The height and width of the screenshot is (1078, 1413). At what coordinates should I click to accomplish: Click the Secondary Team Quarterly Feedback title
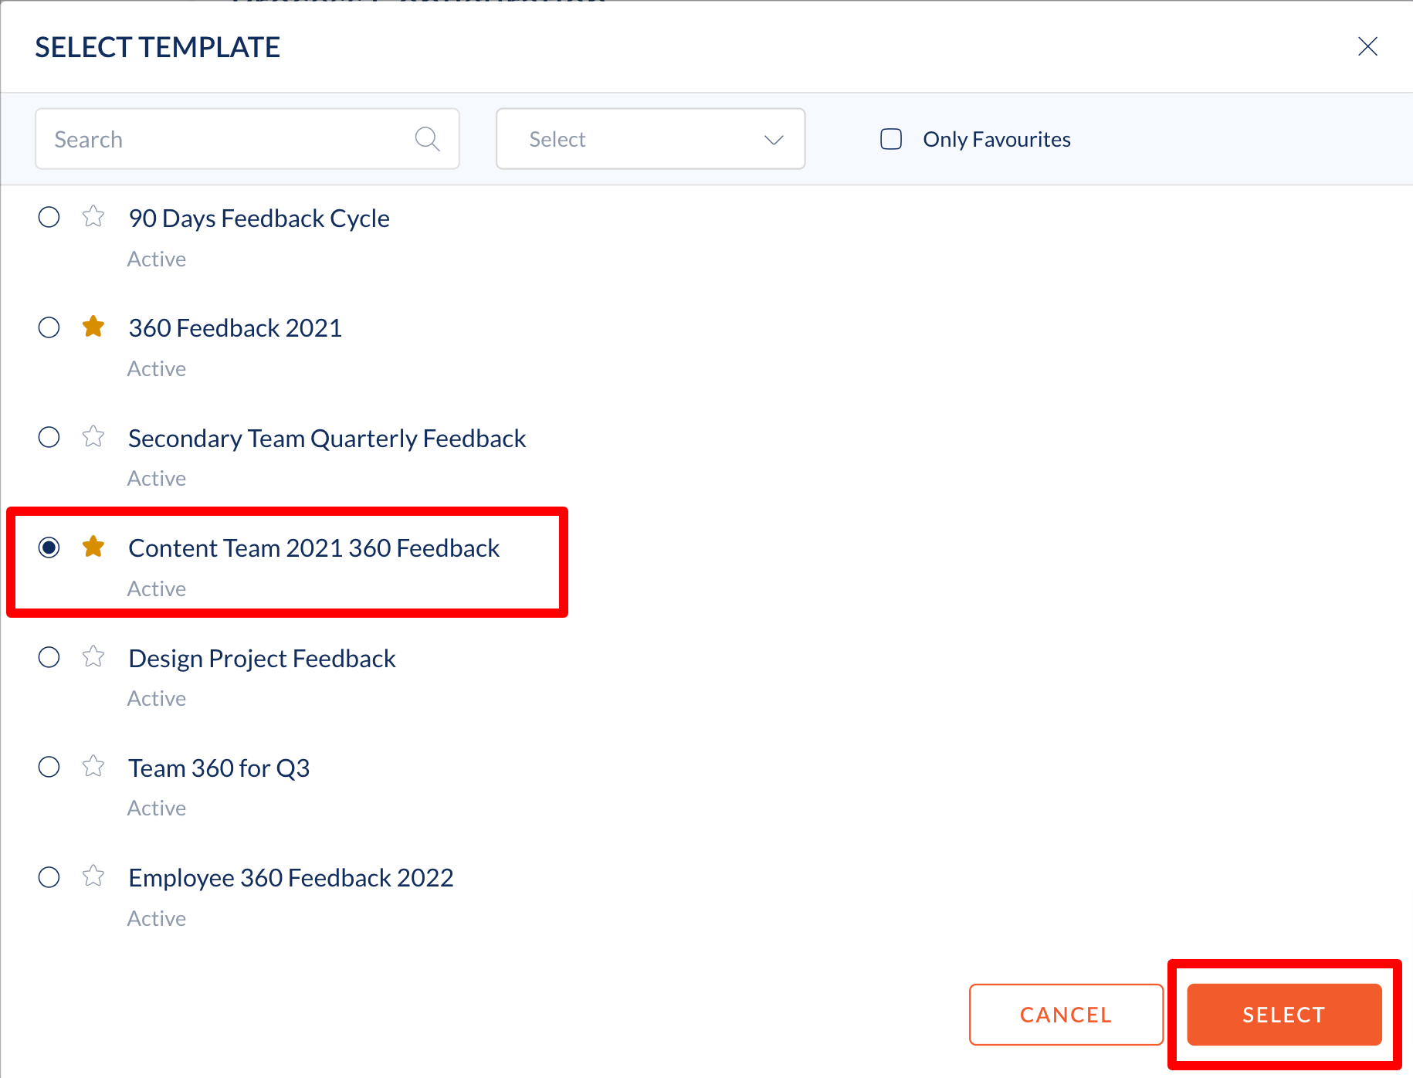327,439
